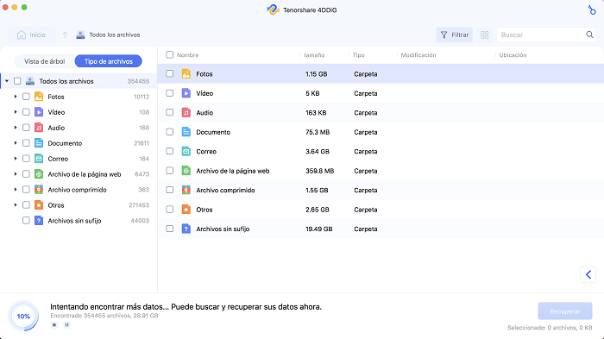
Task: Check the Documento sidebar checkbox
Action: pyautogui.click(x=26, y=143)
